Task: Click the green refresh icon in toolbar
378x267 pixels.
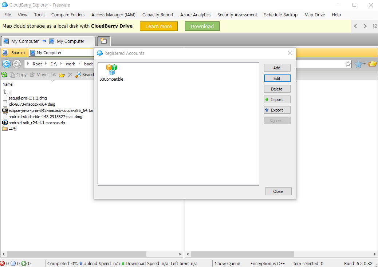Action: [x=4, y=75]
